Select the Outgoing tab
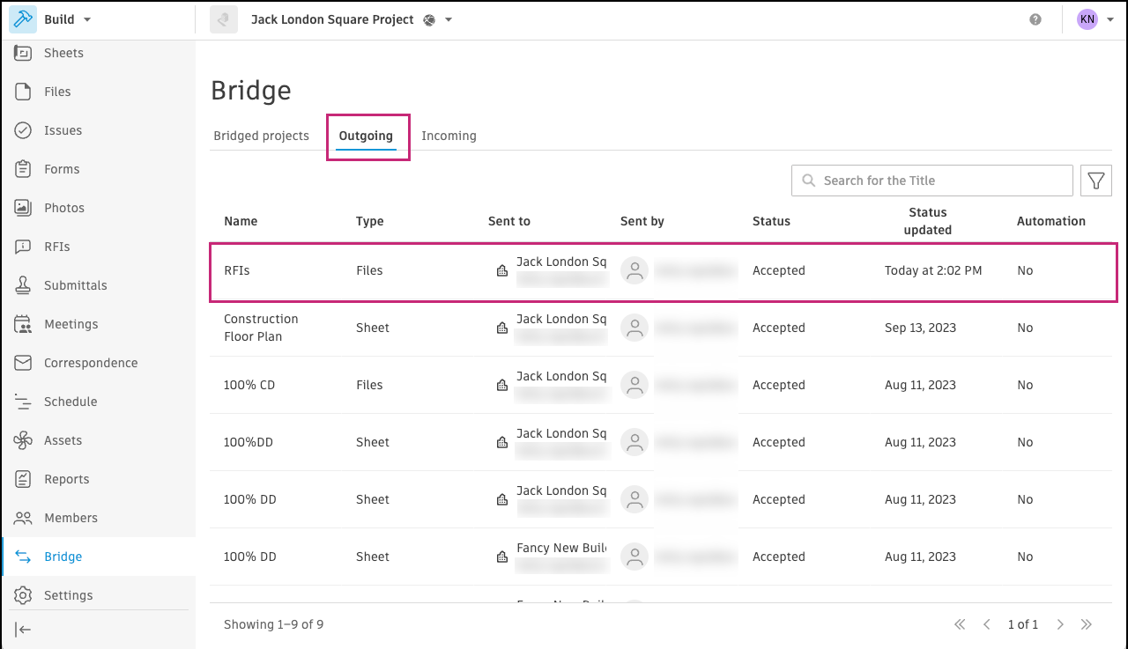Screen dimensions: 1128x649 (x=366, y=136)
